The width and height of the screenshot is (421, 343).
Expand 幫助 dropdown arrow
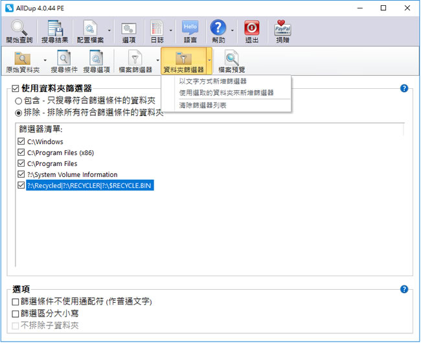point(233,30)
